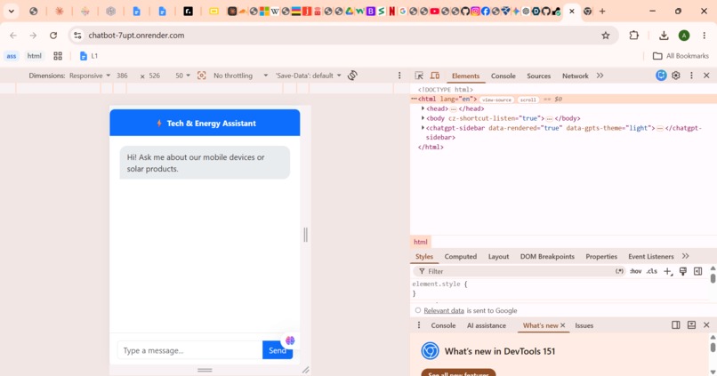
Task: Customize DevTools three-dot menu
Action: click(x=691, y=76)
